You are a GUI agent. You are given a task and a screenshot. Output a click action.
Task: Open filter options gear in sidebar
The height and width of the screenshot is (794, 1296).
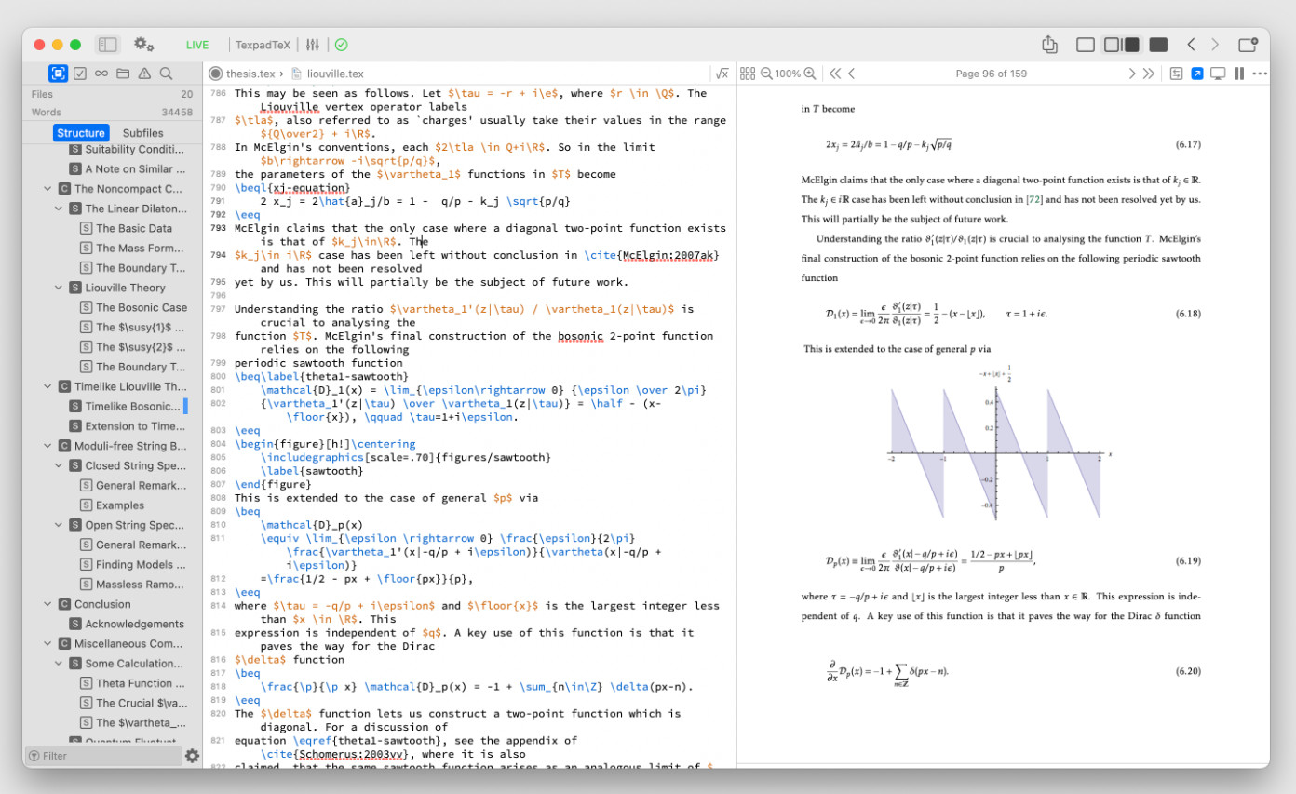pos(192,756)
